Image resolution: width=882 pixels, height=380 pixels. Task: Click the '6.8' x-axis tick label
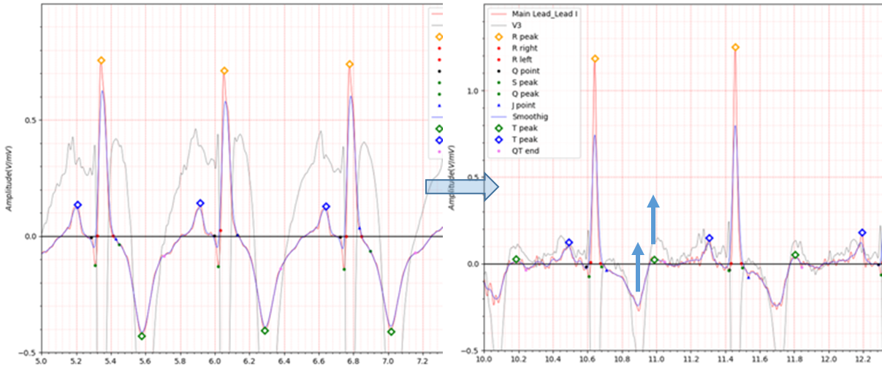[x=354, y=361]
